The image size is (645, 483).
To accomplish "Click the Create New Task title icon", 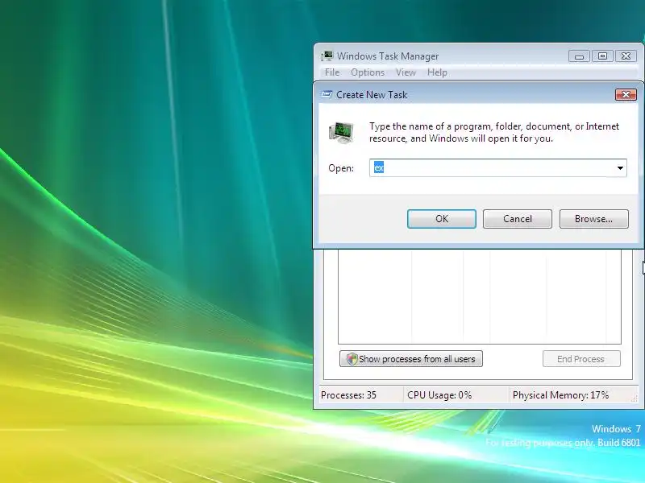I will [x=327, y=94].
